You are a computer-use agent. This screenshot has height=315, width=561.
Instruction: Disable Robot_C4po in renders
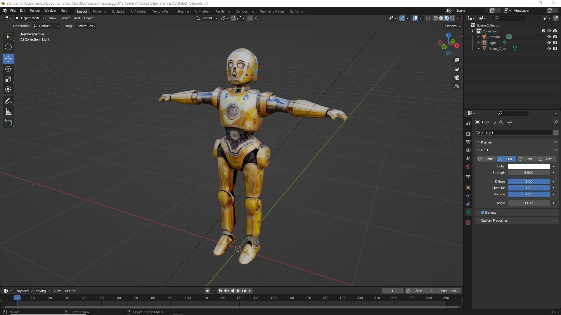555,49
